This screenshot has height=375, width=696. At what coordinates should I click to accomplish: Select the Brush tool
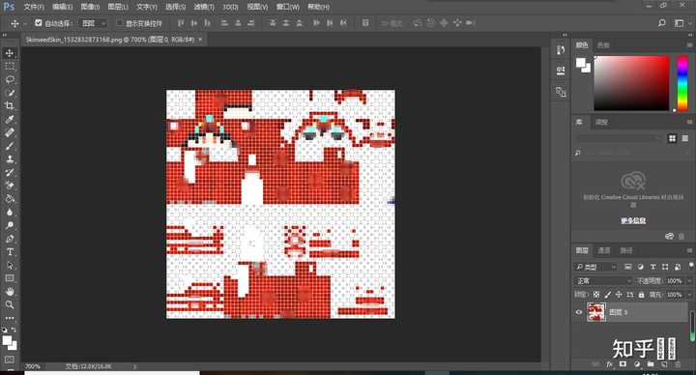click(10, 146)
